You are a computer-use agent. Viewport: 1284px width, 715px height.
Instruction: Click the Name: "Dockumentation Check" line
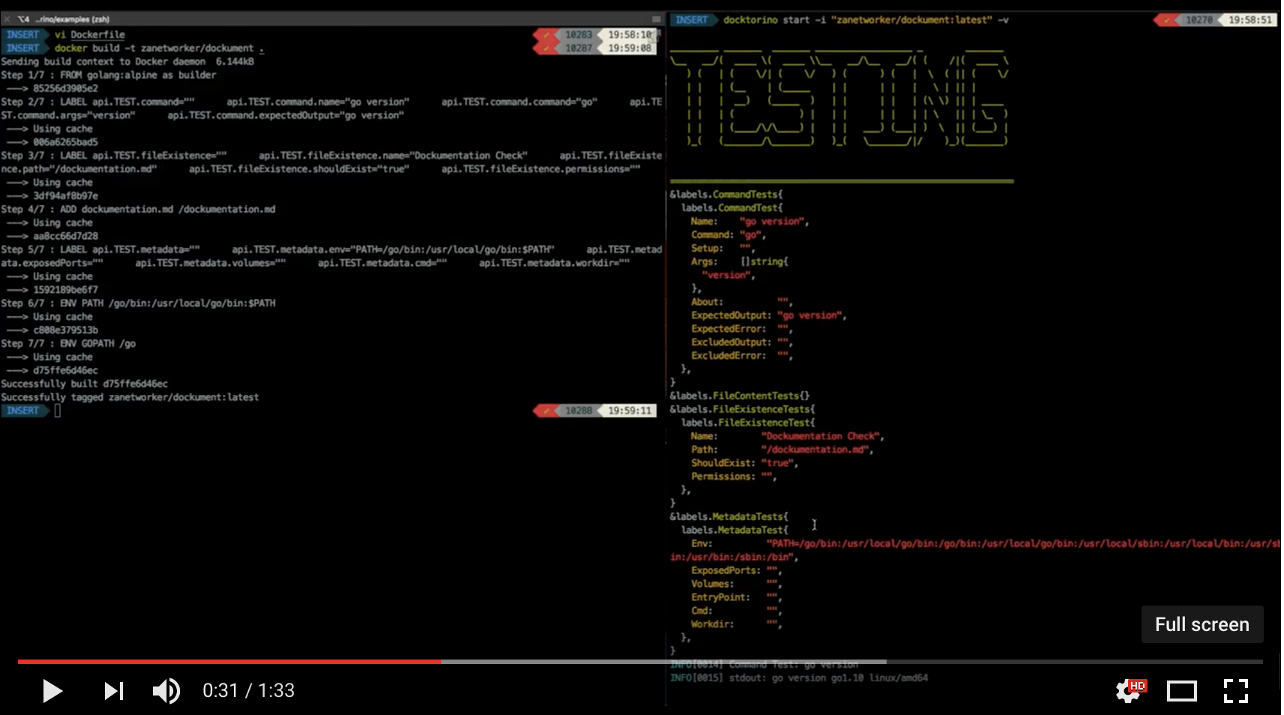pos(787,436)
